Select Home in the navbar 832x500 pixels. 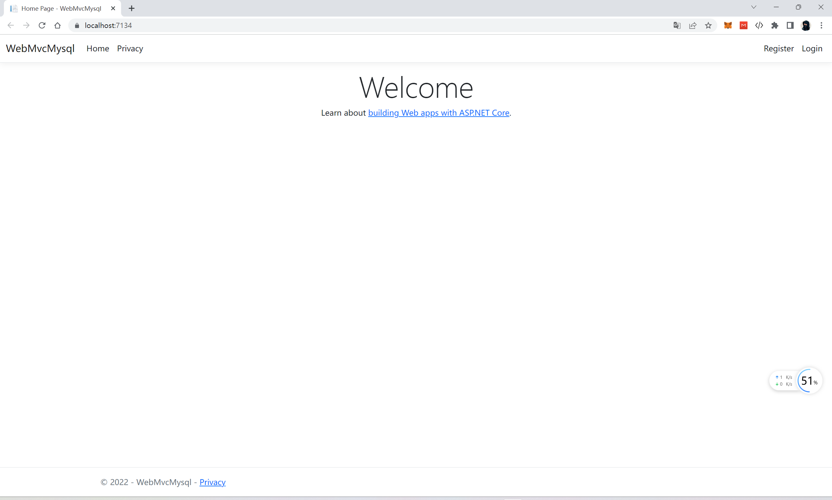click(98, 48)
